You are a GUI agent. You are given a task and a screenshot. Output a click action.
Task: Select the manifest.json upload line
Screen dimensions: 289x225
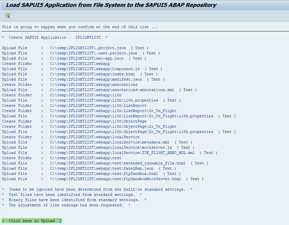(x=83, y=80)
